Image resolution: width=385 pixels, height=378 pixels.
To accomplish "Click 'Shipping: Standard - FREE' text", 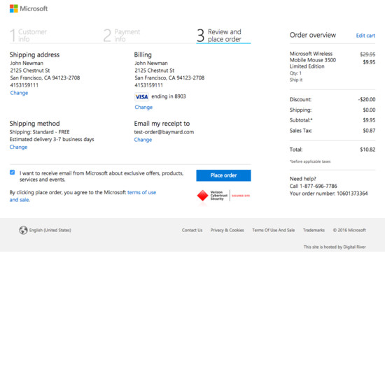I will pyautogui.click(x=39, y=132).
